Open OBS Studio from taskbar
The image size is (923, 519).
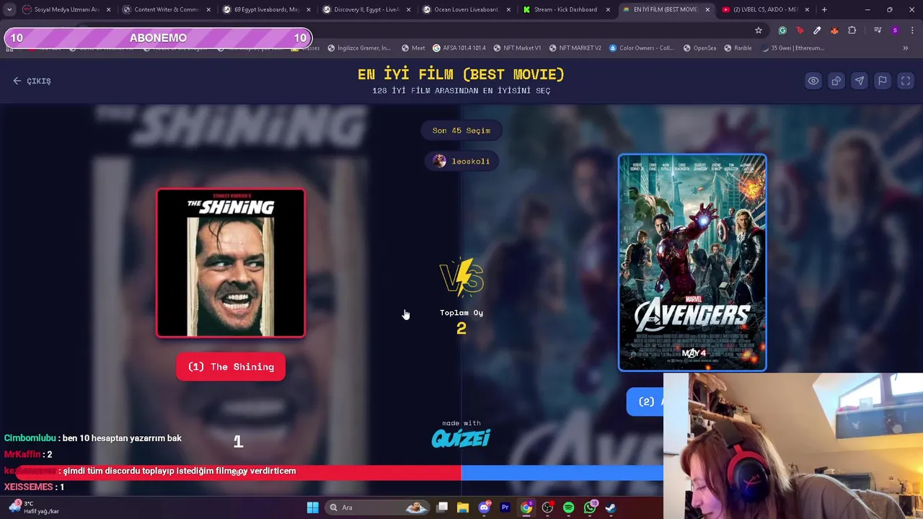click(x=547, y=507)
